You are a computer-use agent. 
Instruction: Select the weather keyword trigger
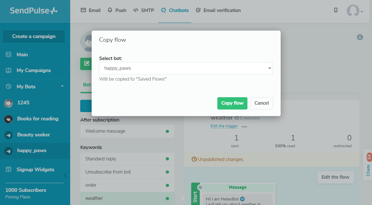(127, 198)
